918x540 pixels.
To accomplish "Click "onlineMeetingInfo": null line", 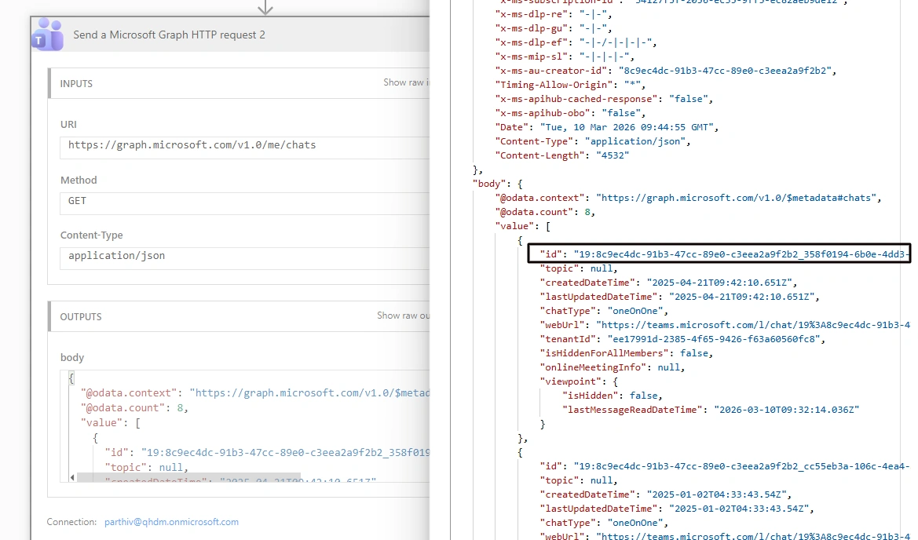I will click(x=612, y=367).
